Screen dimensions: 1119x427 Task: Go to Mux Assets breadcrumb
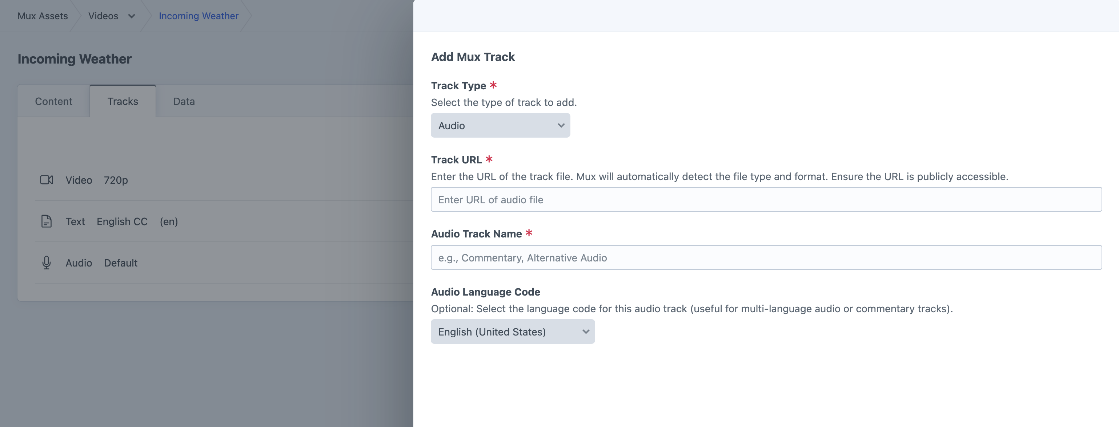[x=43, y=16]
